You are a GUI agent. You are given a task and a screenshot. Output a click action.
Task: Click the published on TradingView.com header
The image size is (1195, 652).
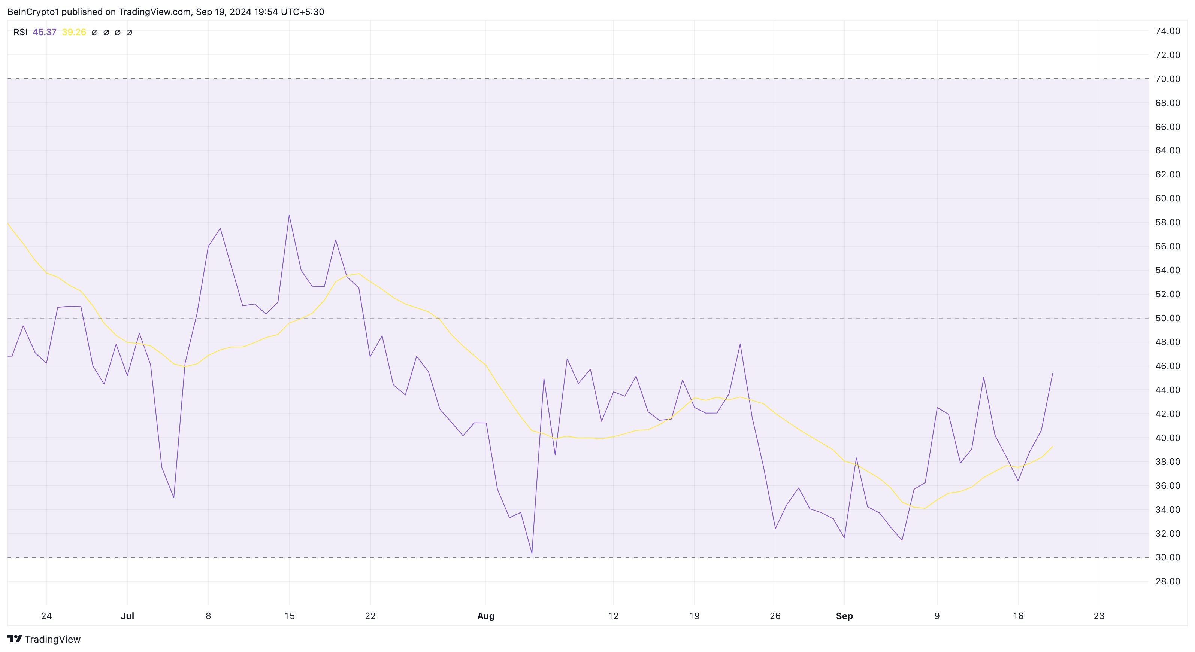[166, 12]
